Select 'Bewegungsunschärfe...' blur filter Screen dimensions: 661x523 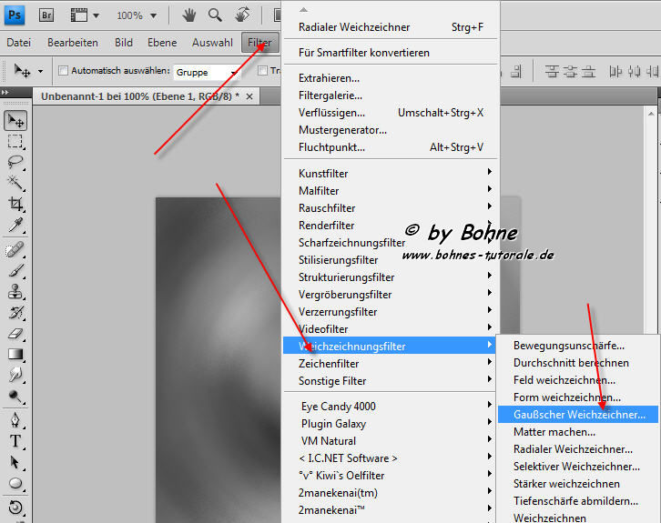(569, 346)
